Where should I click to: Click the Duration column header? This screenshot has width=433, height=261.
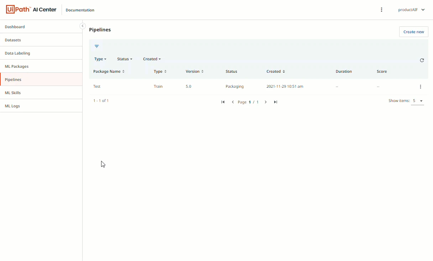click(x=344, y=71)
